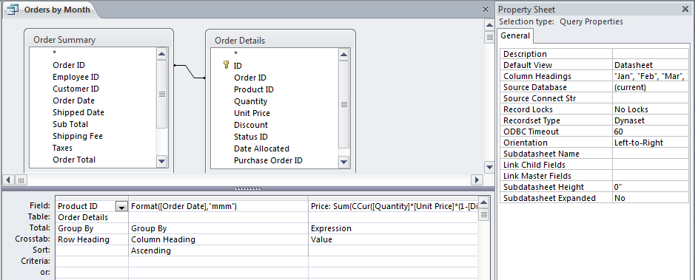The width and height of the screenshot is (695, 280).
Task: Select asterisk in Order Summary
Action: coord(54,53)
